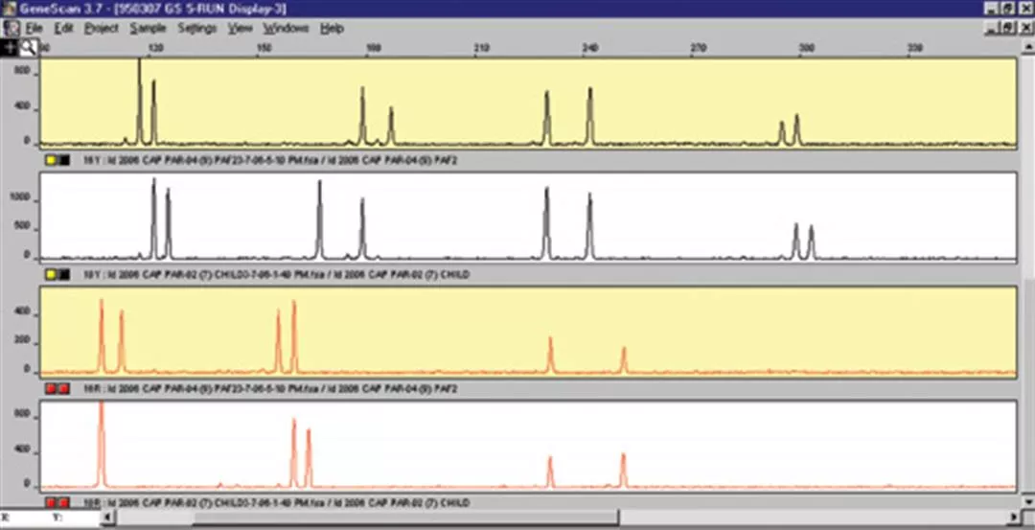Click yellow dye swatch of first PAF2 panel
Screen dimensions: 1035x530
(x=51, y=160)
